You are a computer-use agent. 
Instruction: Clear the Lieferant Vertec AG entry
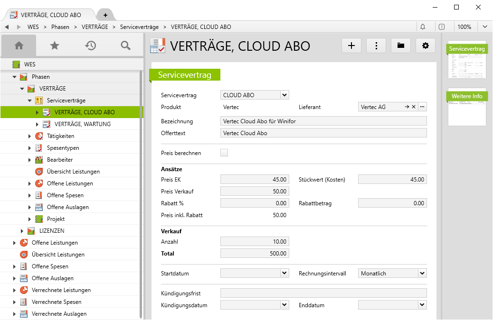414,107
